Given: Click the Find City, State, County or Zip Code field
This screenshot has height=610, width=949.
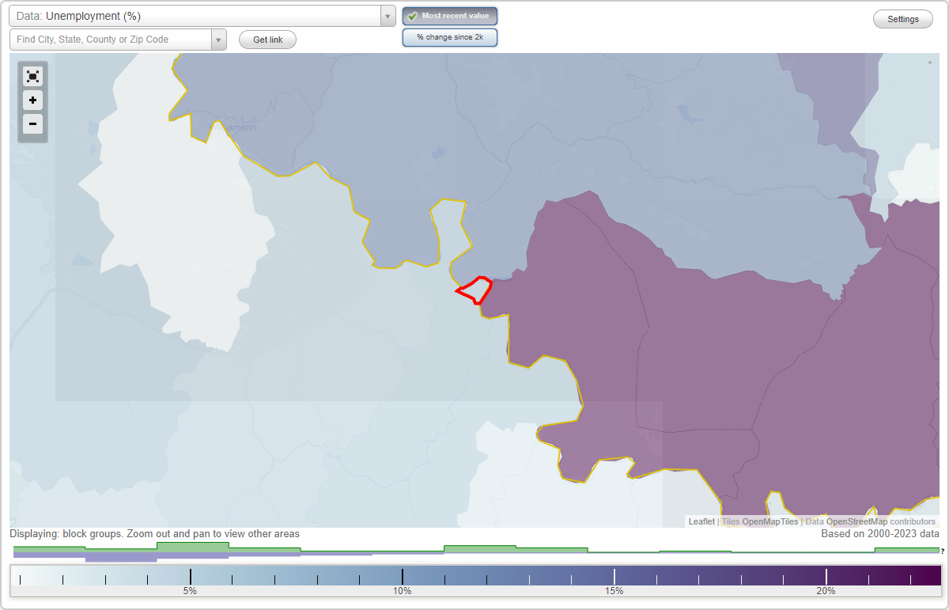Looking at the screenshot, I should (111, 40).
